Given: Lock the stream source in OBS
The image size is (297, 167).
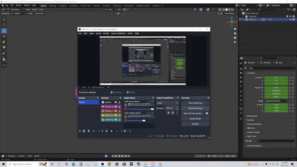Looking at the screenshot, I should click(119, 102).
